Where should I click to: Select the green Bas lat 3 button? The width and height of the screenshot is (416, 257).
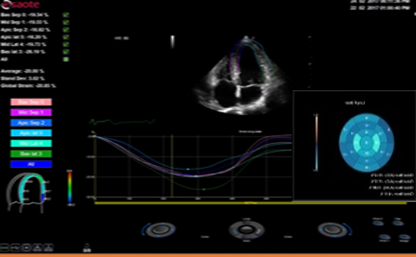pyautogui.click(x=31, y=153)
